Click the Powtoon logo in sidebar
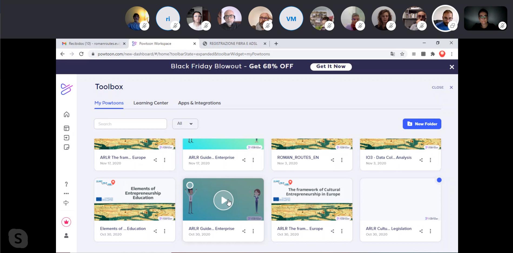Image resolution: width=513 pixels, height=253 pixels. pyautogui.click(x=67, y=89)
